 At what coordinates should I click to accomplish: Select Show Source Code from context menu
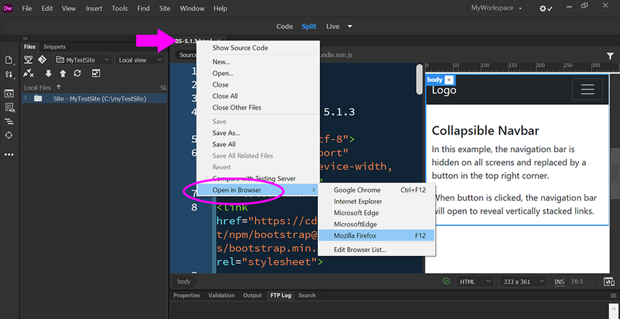click(x=240, y=48)
